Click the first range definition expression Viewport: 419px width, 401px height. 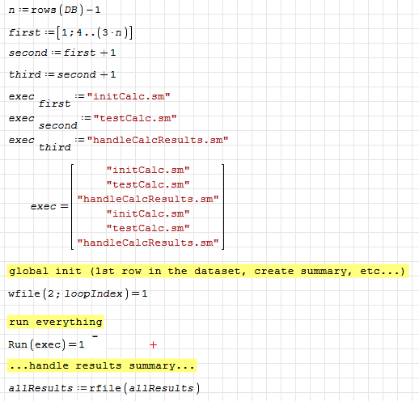click(70, 33)
